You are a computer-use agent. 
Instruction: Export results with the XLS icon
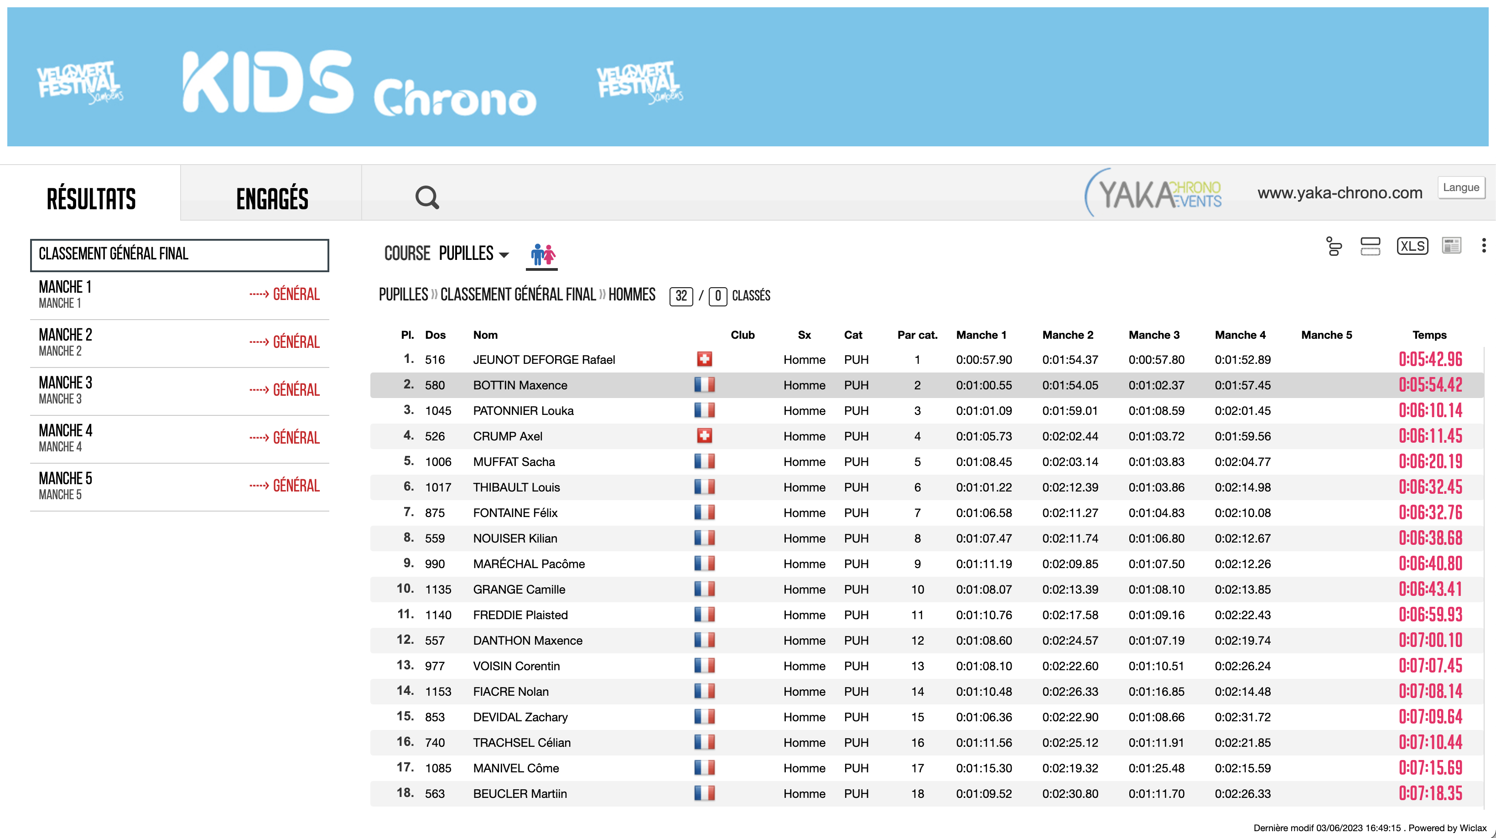coord(1412,246)
